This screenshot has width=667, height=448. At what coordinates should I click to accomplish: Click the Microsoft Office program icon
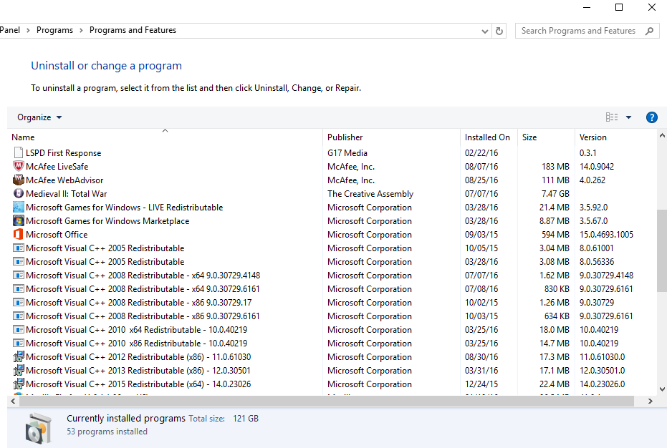[x=19, y=235]
